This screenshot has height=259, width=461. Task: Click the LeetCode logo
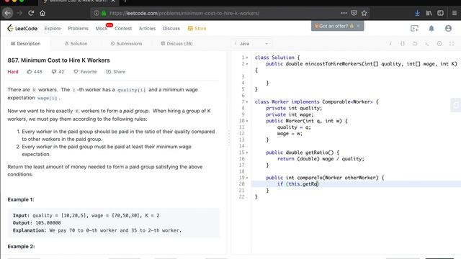[22, 28]
